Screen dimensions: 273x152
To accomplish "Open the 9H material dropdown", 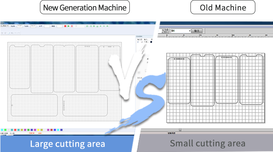I will pos(180,31).
